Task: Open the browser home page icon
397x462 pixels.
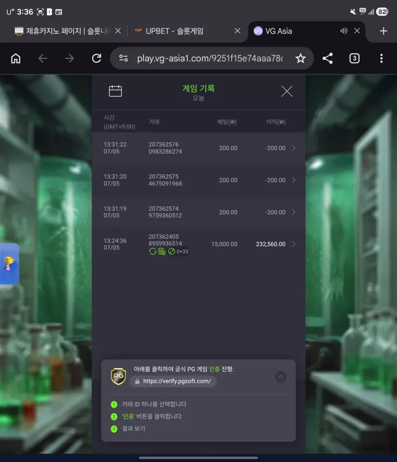Action: point(15,58)
